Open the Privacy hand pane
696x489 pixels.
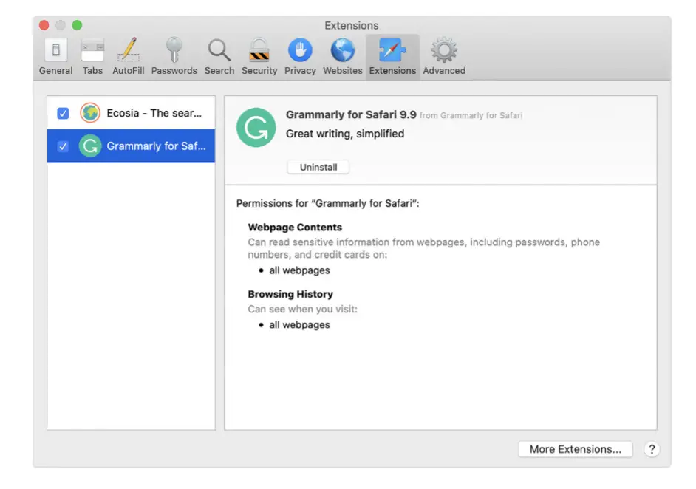(300, 57)
